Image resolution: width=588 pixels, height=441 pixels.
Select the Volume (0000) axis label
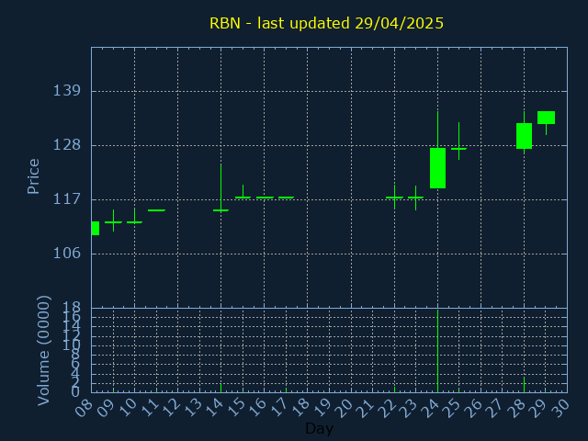click(x=43, y=351)
